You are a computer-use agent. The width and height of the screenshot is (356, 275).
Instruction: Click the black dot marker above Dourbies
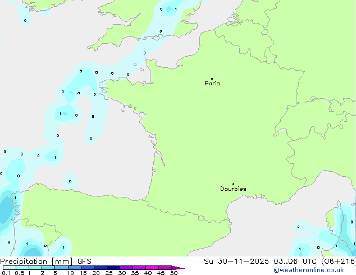click(233, 184)
